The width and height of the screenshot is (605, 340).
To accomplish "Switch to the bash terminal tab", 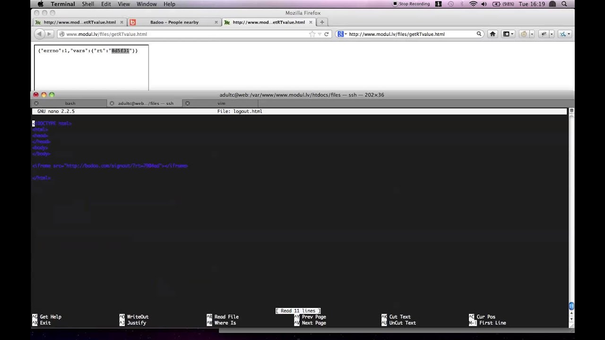I will (x=70, y=103).
